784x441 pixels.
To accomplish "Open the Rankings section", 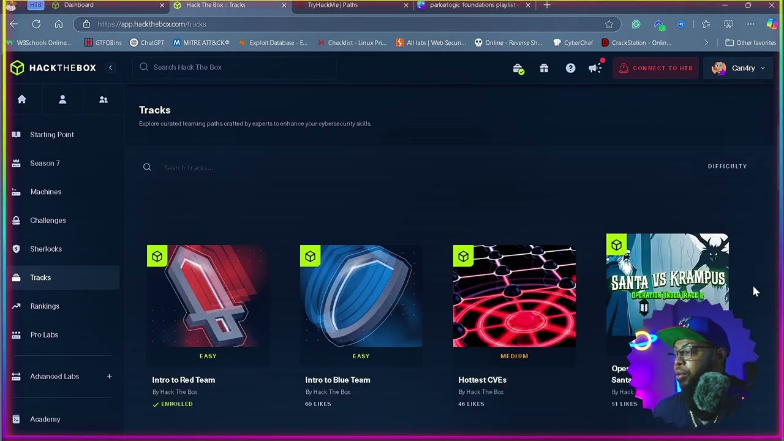I will point(45,306).
